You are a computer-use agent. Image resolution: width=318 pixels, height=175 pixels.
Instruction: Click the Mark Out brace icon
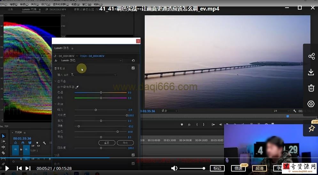point(204,125)
